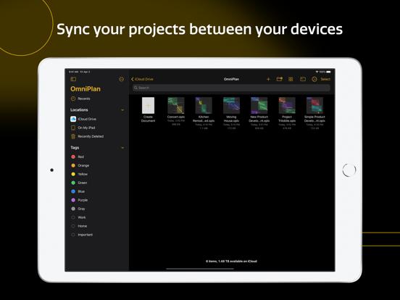Collapse the Tags section
400x300 pixels.
coord(122,148)
